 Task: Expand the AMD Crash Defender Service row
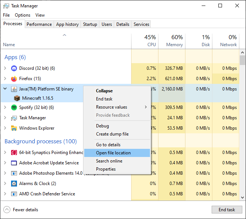[5, 194]
